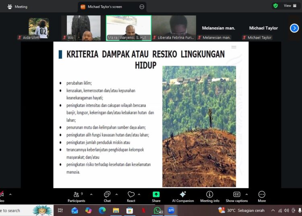Open the Chat panel
This screenshot has width=302, height=216.
tap(107, 197)
